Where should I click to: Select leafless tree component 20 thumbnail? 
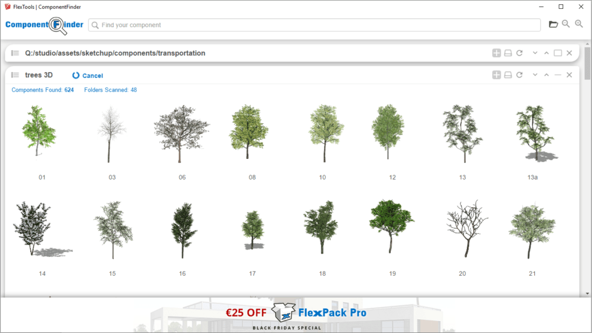pos(467,229)
